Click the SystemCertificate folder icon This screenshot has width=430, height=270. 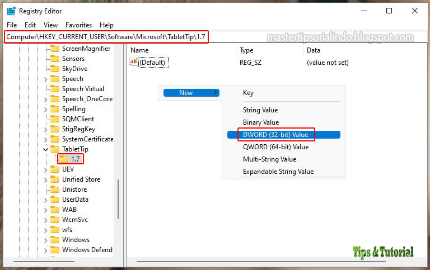point(55,139)
